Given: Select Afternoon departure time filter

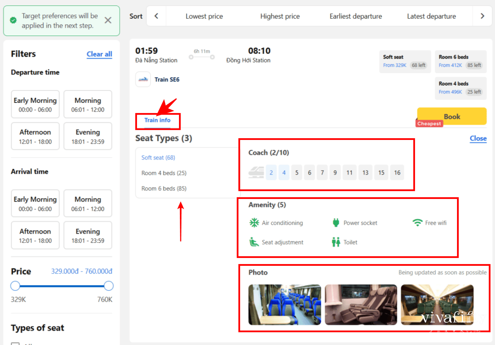Looking at the screenshot, I should 35,136.
